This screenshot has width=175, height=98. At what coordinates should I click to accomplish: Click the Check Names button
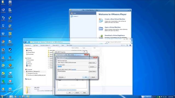[x=92, y=71]
